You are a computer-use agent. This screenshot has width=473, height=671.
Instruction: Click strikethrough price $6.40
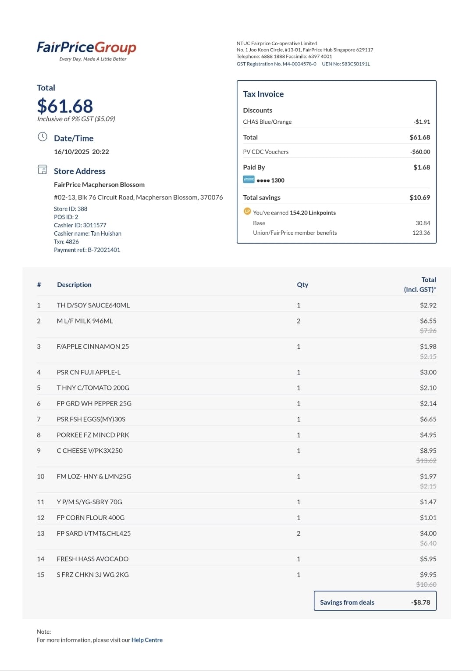pos(428,543)
